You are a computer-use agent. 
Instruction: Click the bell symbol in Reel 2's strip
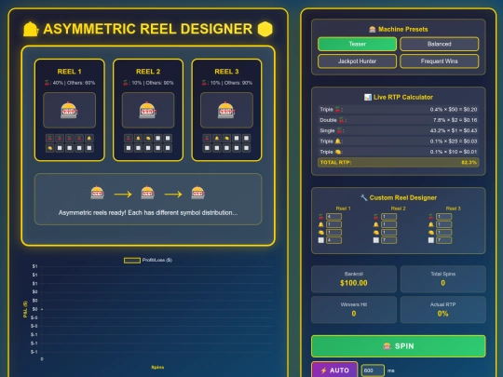(138, 138)
